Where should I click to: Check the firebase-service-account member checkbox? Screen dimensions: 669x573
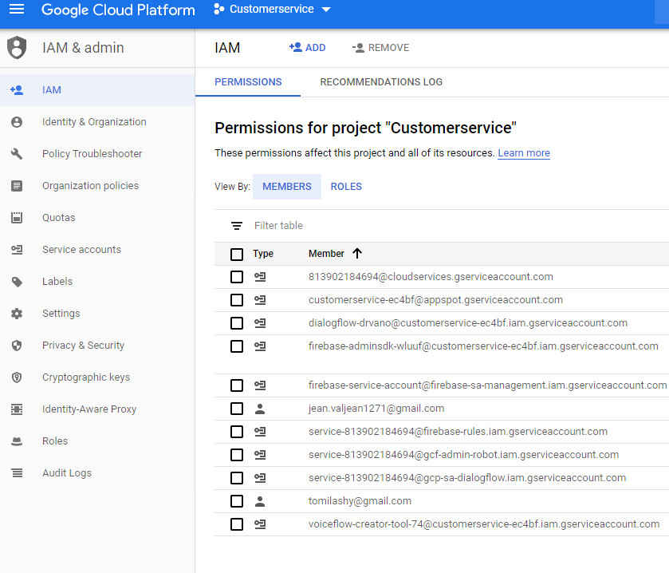point(237,385)
